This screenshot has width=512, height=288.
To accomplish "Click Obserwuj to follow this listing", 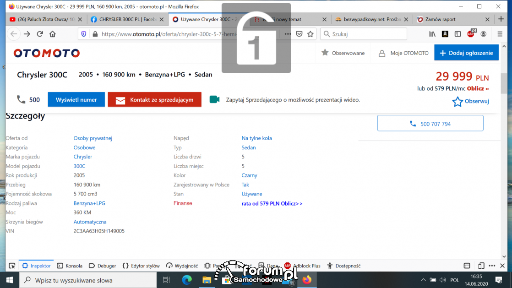I will (470, 101).
